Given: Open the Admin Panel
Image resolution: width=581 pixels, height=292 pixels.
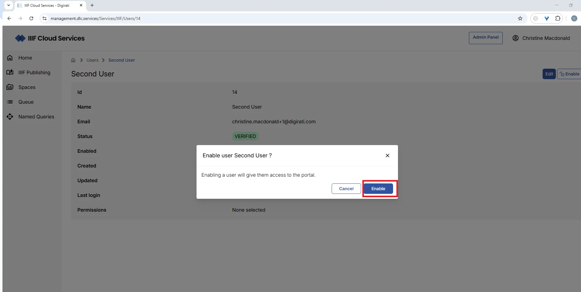Looking at the screenshot, I should coord(485,37).
